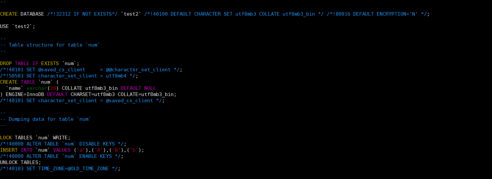Click the UNLOCK TABLES statement

pos(20,162)
